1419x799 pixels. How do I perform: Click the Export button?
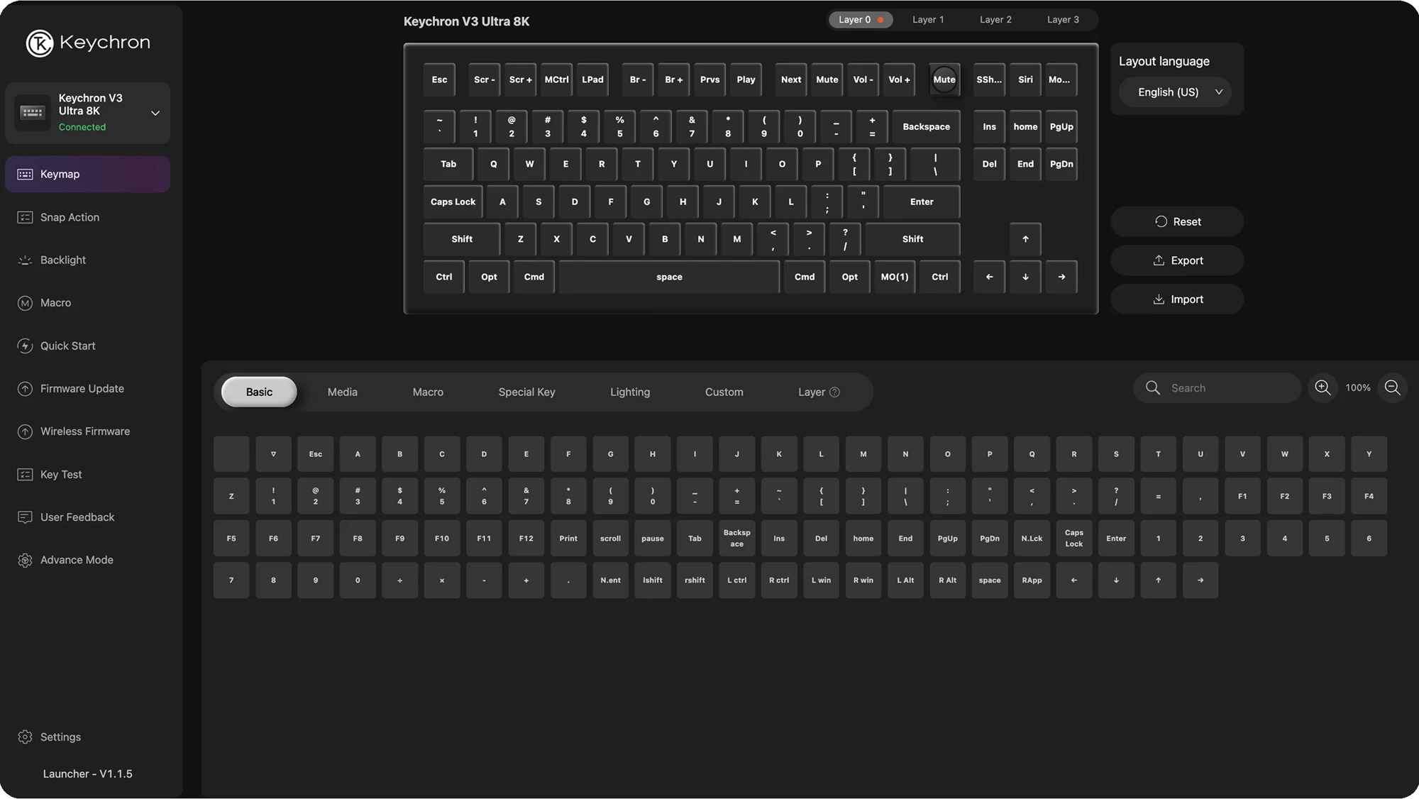[x=1177, y=260]
